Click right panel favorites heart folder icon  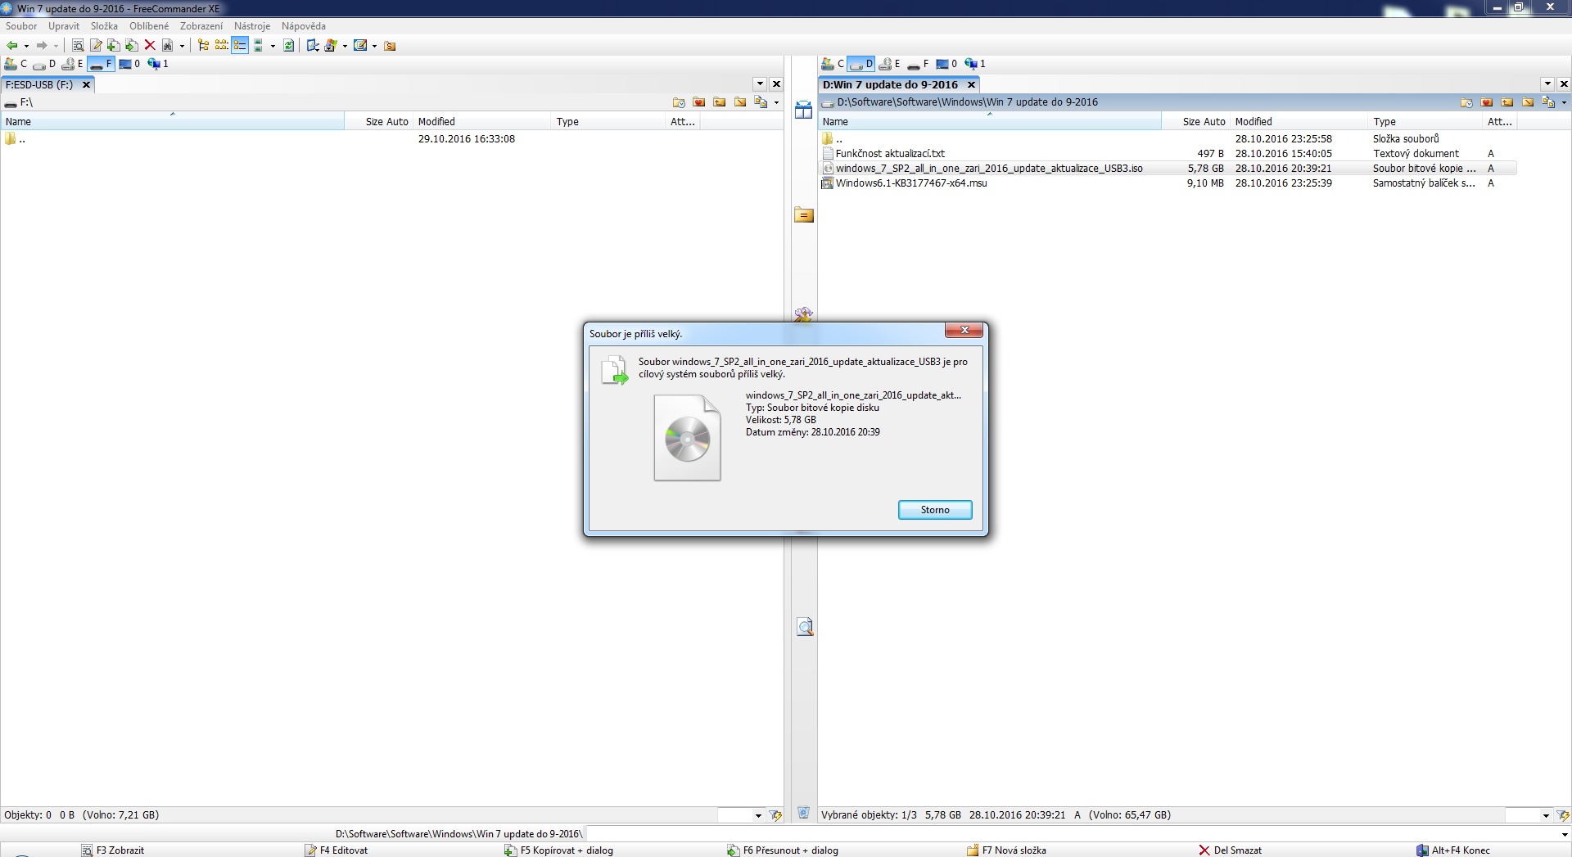(x=1487, y=102)
